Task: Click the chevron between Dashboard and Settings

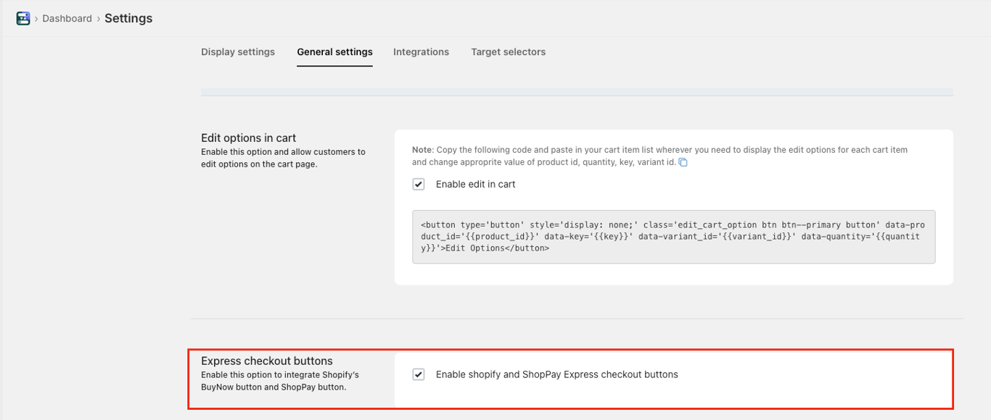Action: [x=99, y=19]
